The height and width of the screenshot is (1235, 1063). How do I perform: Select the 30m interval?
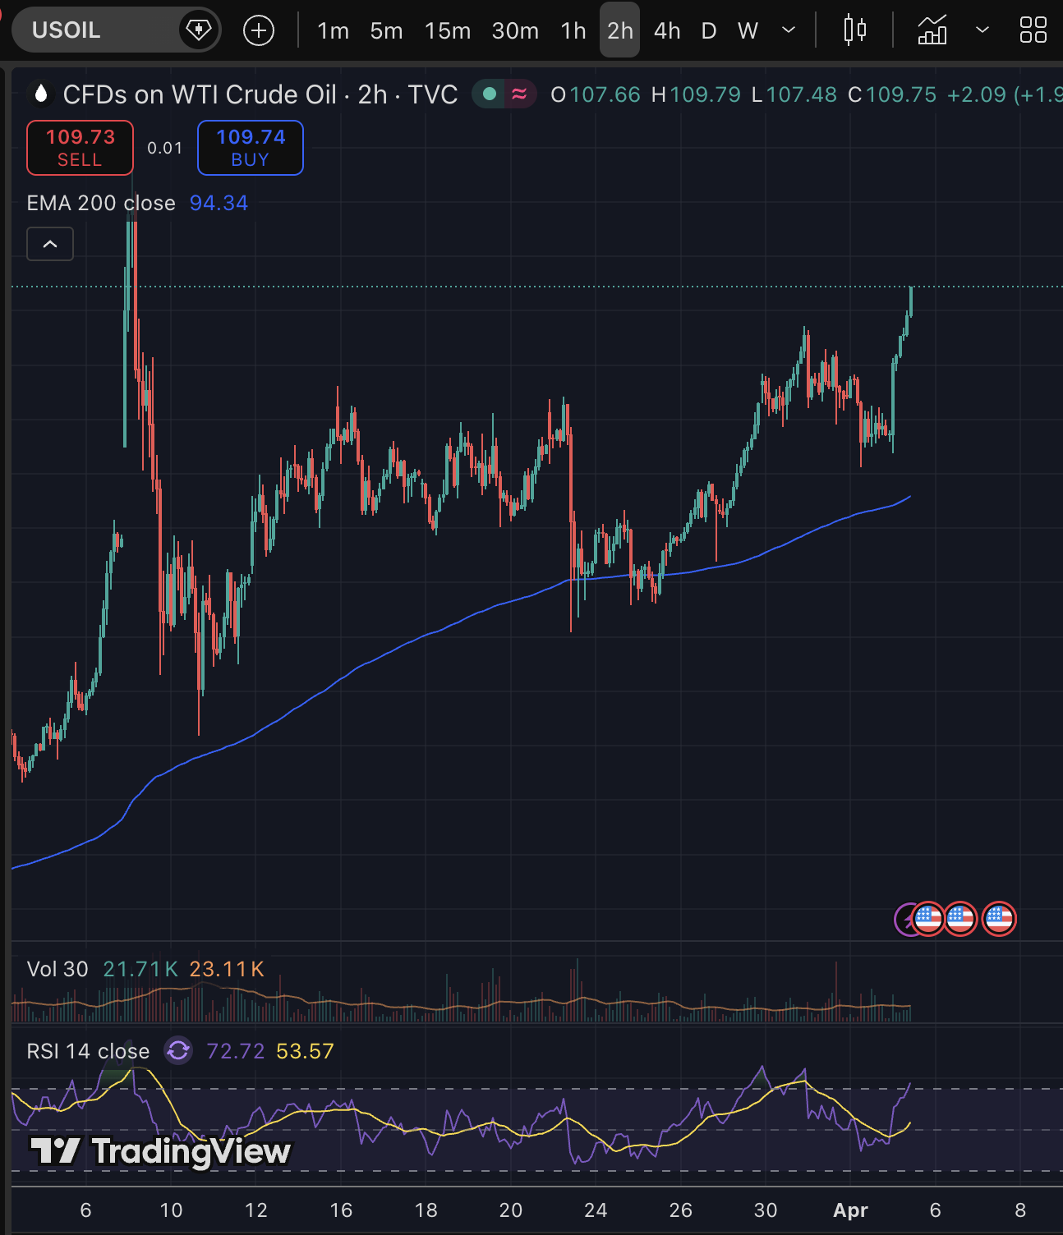point(515,31)
